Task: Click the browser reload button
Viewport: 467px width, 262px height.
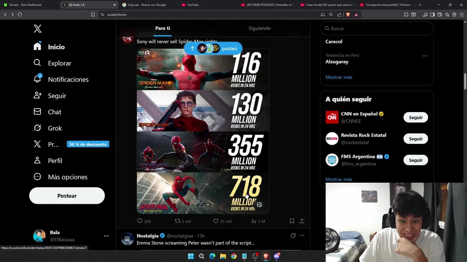Action: [20, 15]
